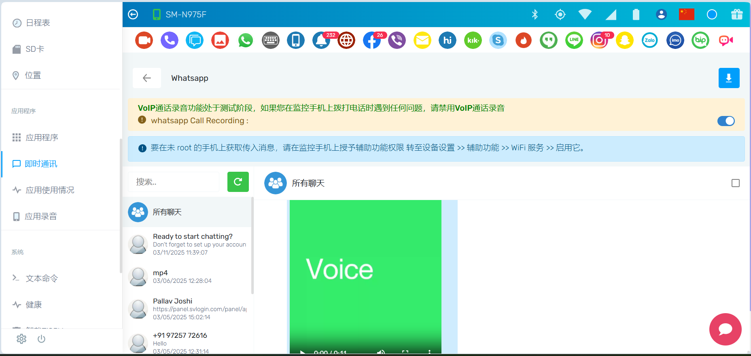Open the red photos gallery icon
751x356 pixels.
[x=220, y=40]
